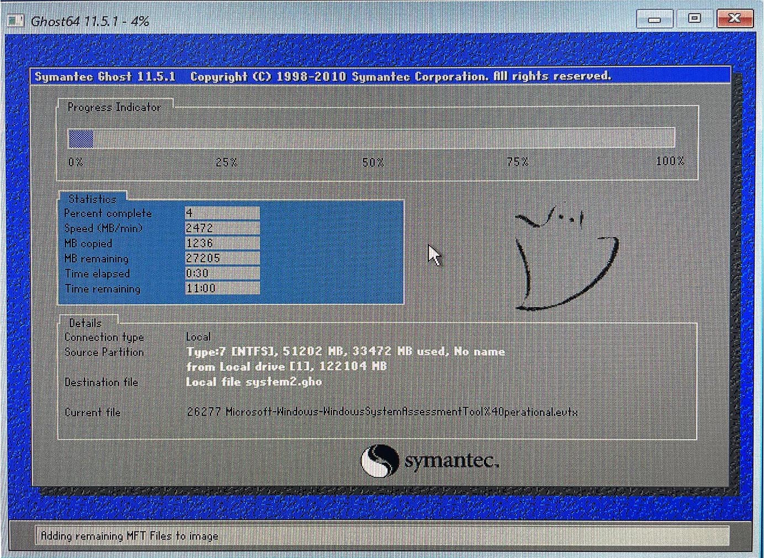Click the Symantec yin-yang logo
The width and height of the screenshot is (764, 558).
click(x=380, y=461)
